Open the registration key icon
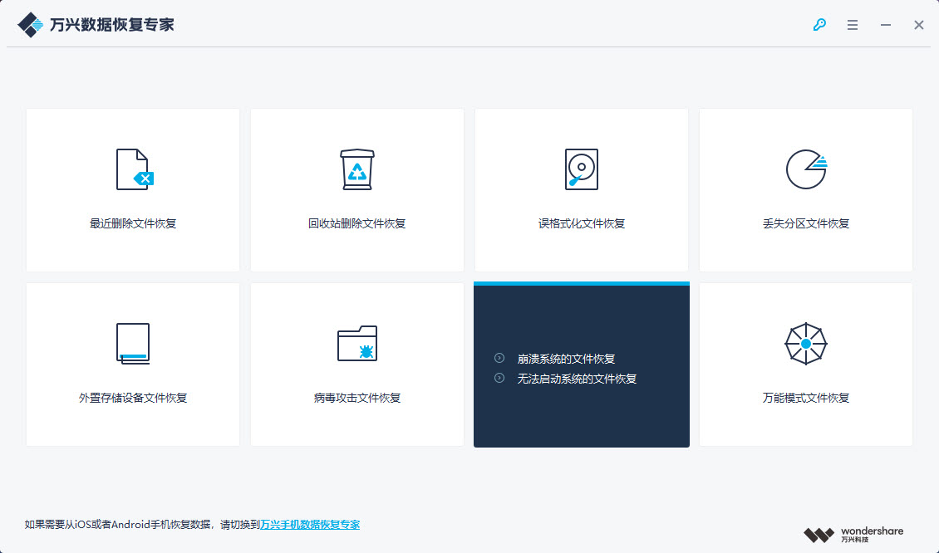 [x=819, y=25]
